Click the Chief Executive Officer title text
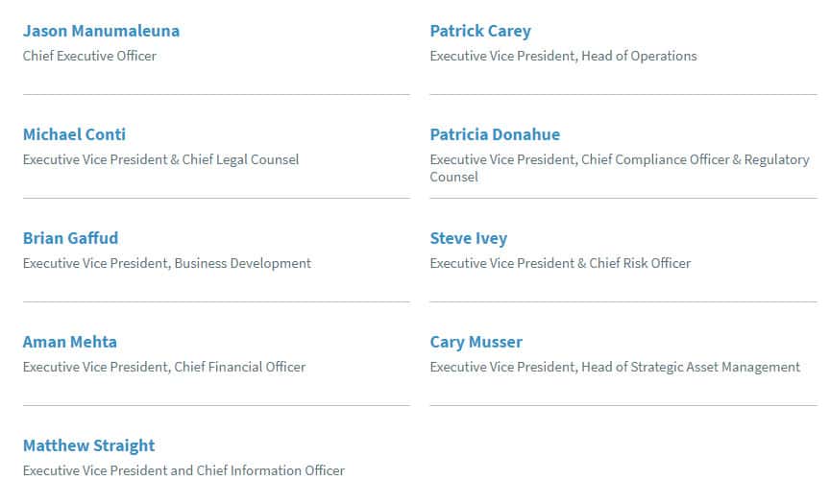Viewport: 830px width, 504px height. 89,56
